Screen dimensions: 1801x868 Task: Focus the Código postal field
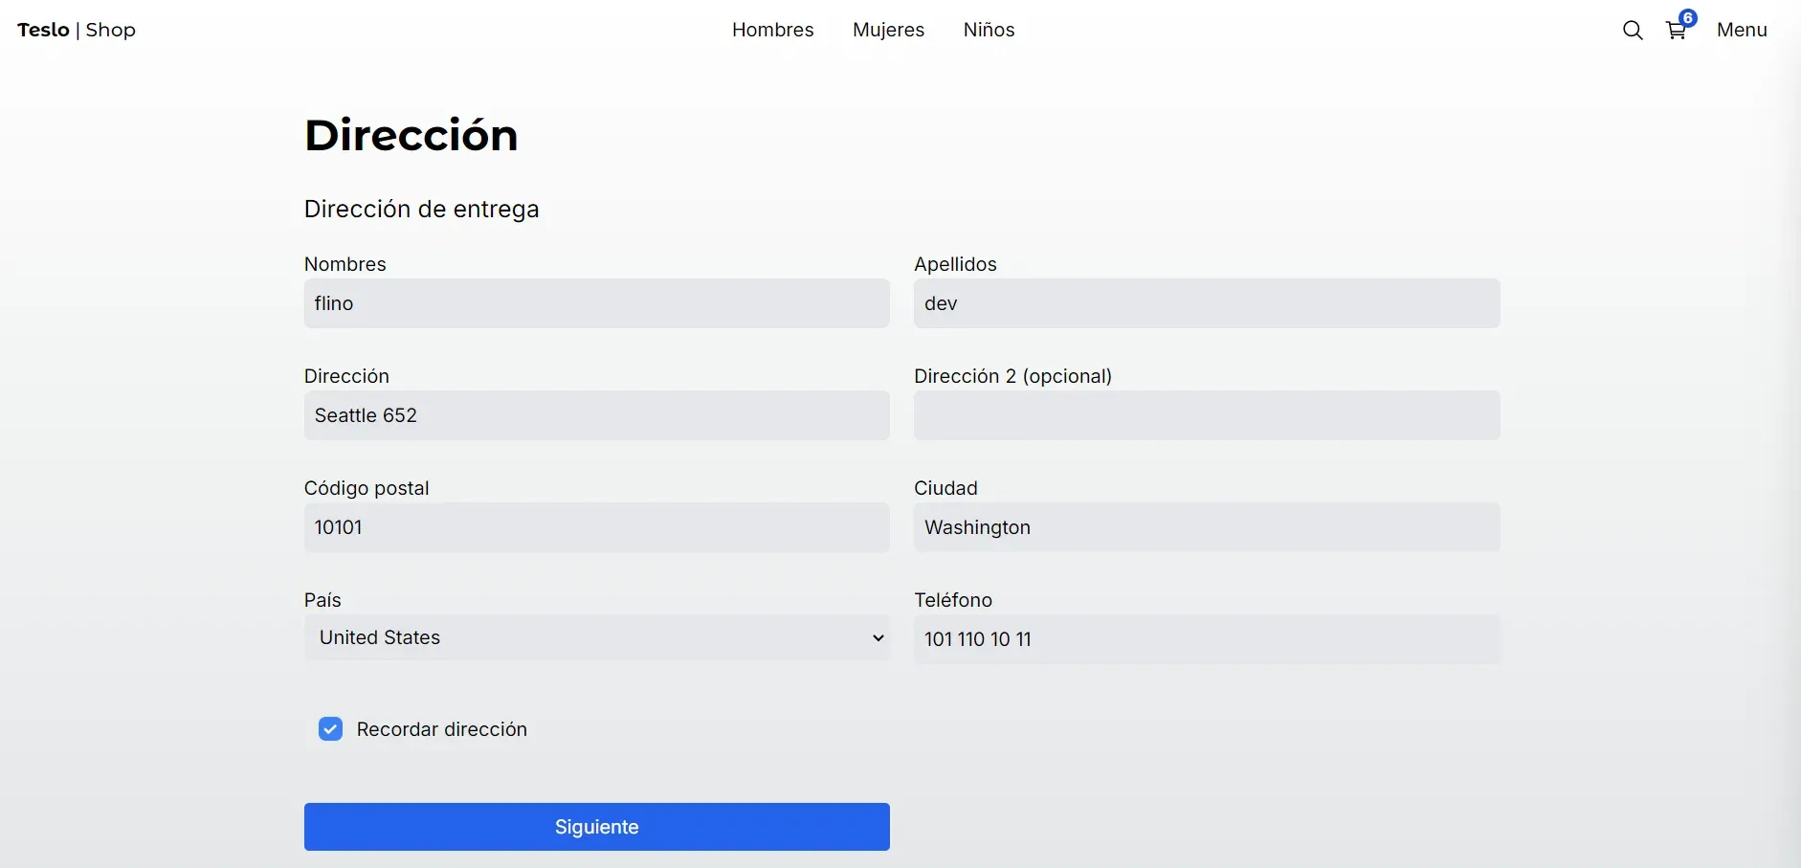(597, 527)
